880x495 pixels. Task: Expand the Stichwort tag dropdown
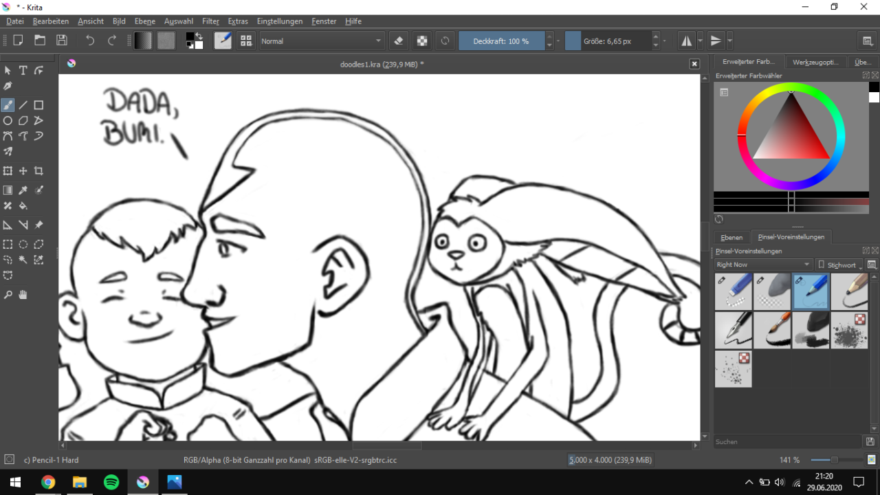point(839,265)
